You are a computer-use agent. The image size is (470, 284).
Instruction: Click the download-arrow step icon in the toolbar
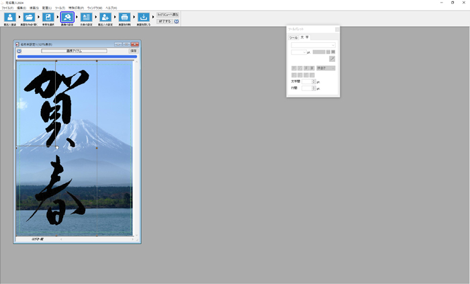[144, 17]
